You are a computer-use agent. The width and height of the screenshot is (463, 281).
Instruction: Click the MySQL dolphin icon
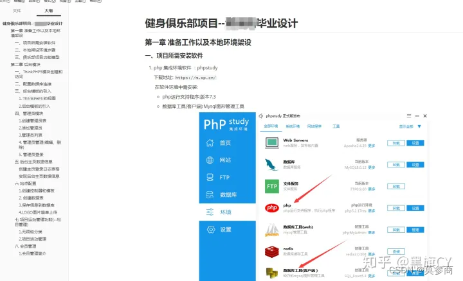271,165
